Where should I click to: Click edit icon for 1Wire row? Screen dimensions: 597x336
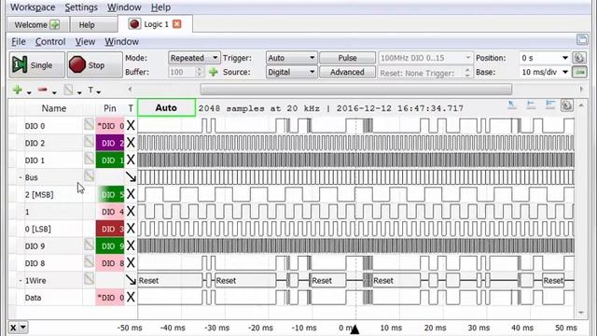coord(89,278)
